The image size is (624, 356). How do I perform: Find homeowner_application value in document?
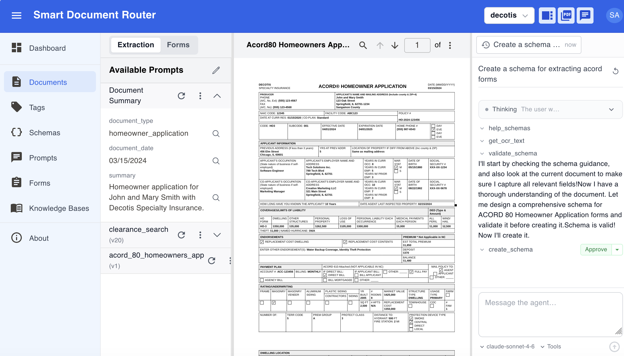[x=216, y=134]
